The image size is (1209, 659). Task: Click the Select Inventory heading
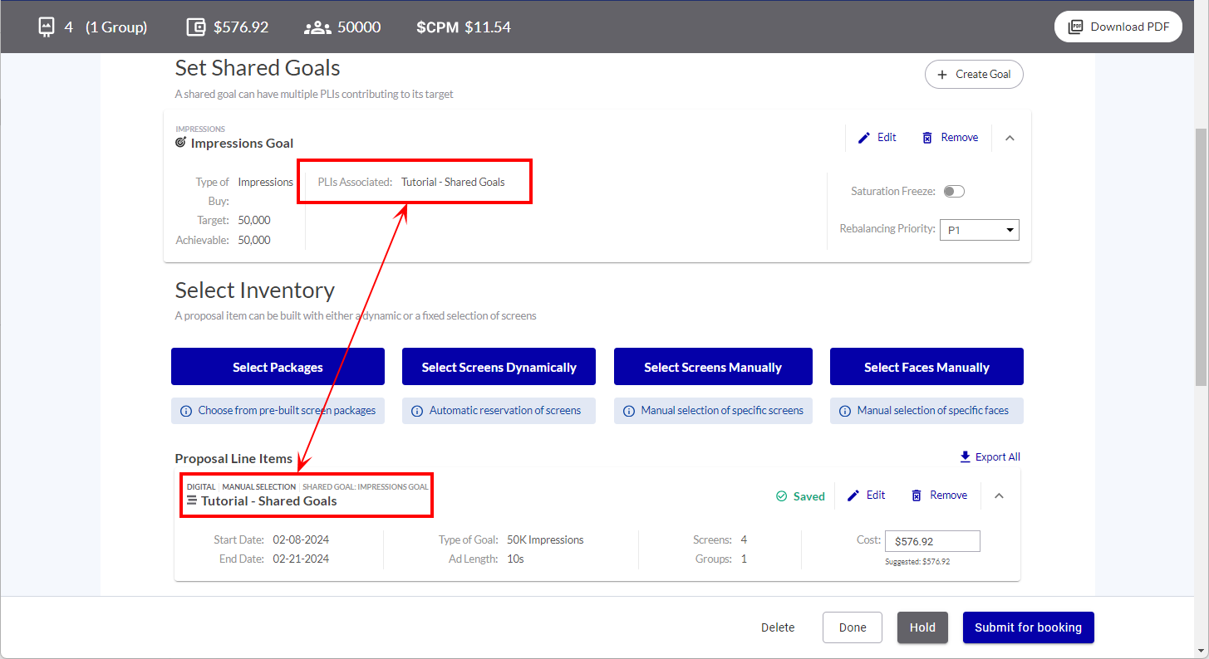(255, 290)
